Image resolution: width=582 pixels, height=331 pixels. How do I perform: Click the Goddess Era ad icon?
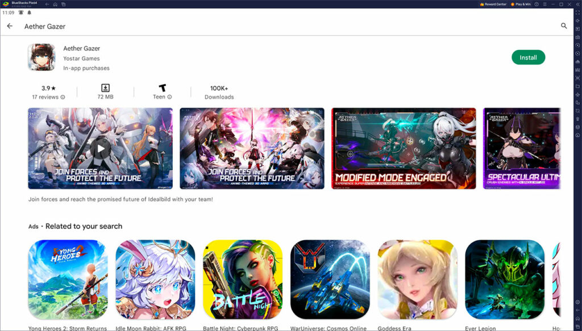tap(417, 278)
